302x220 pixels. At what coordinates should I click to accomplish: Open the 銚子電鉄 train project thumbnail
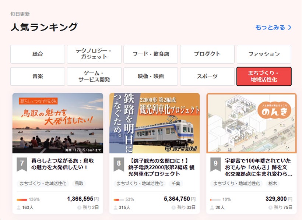tap(154, 123)
